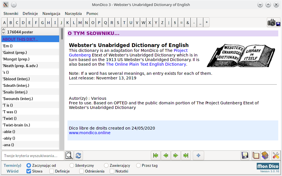Select the -ably () entry
The width and height of the screenshot is (282, 176).
[30, 138]
